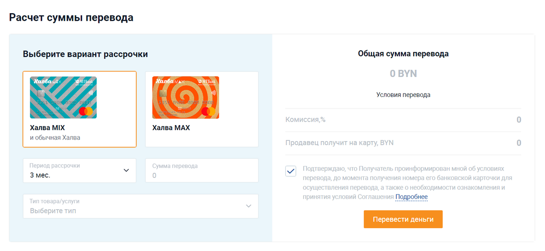Select the Халва MAX installment option label

point(171,128)
